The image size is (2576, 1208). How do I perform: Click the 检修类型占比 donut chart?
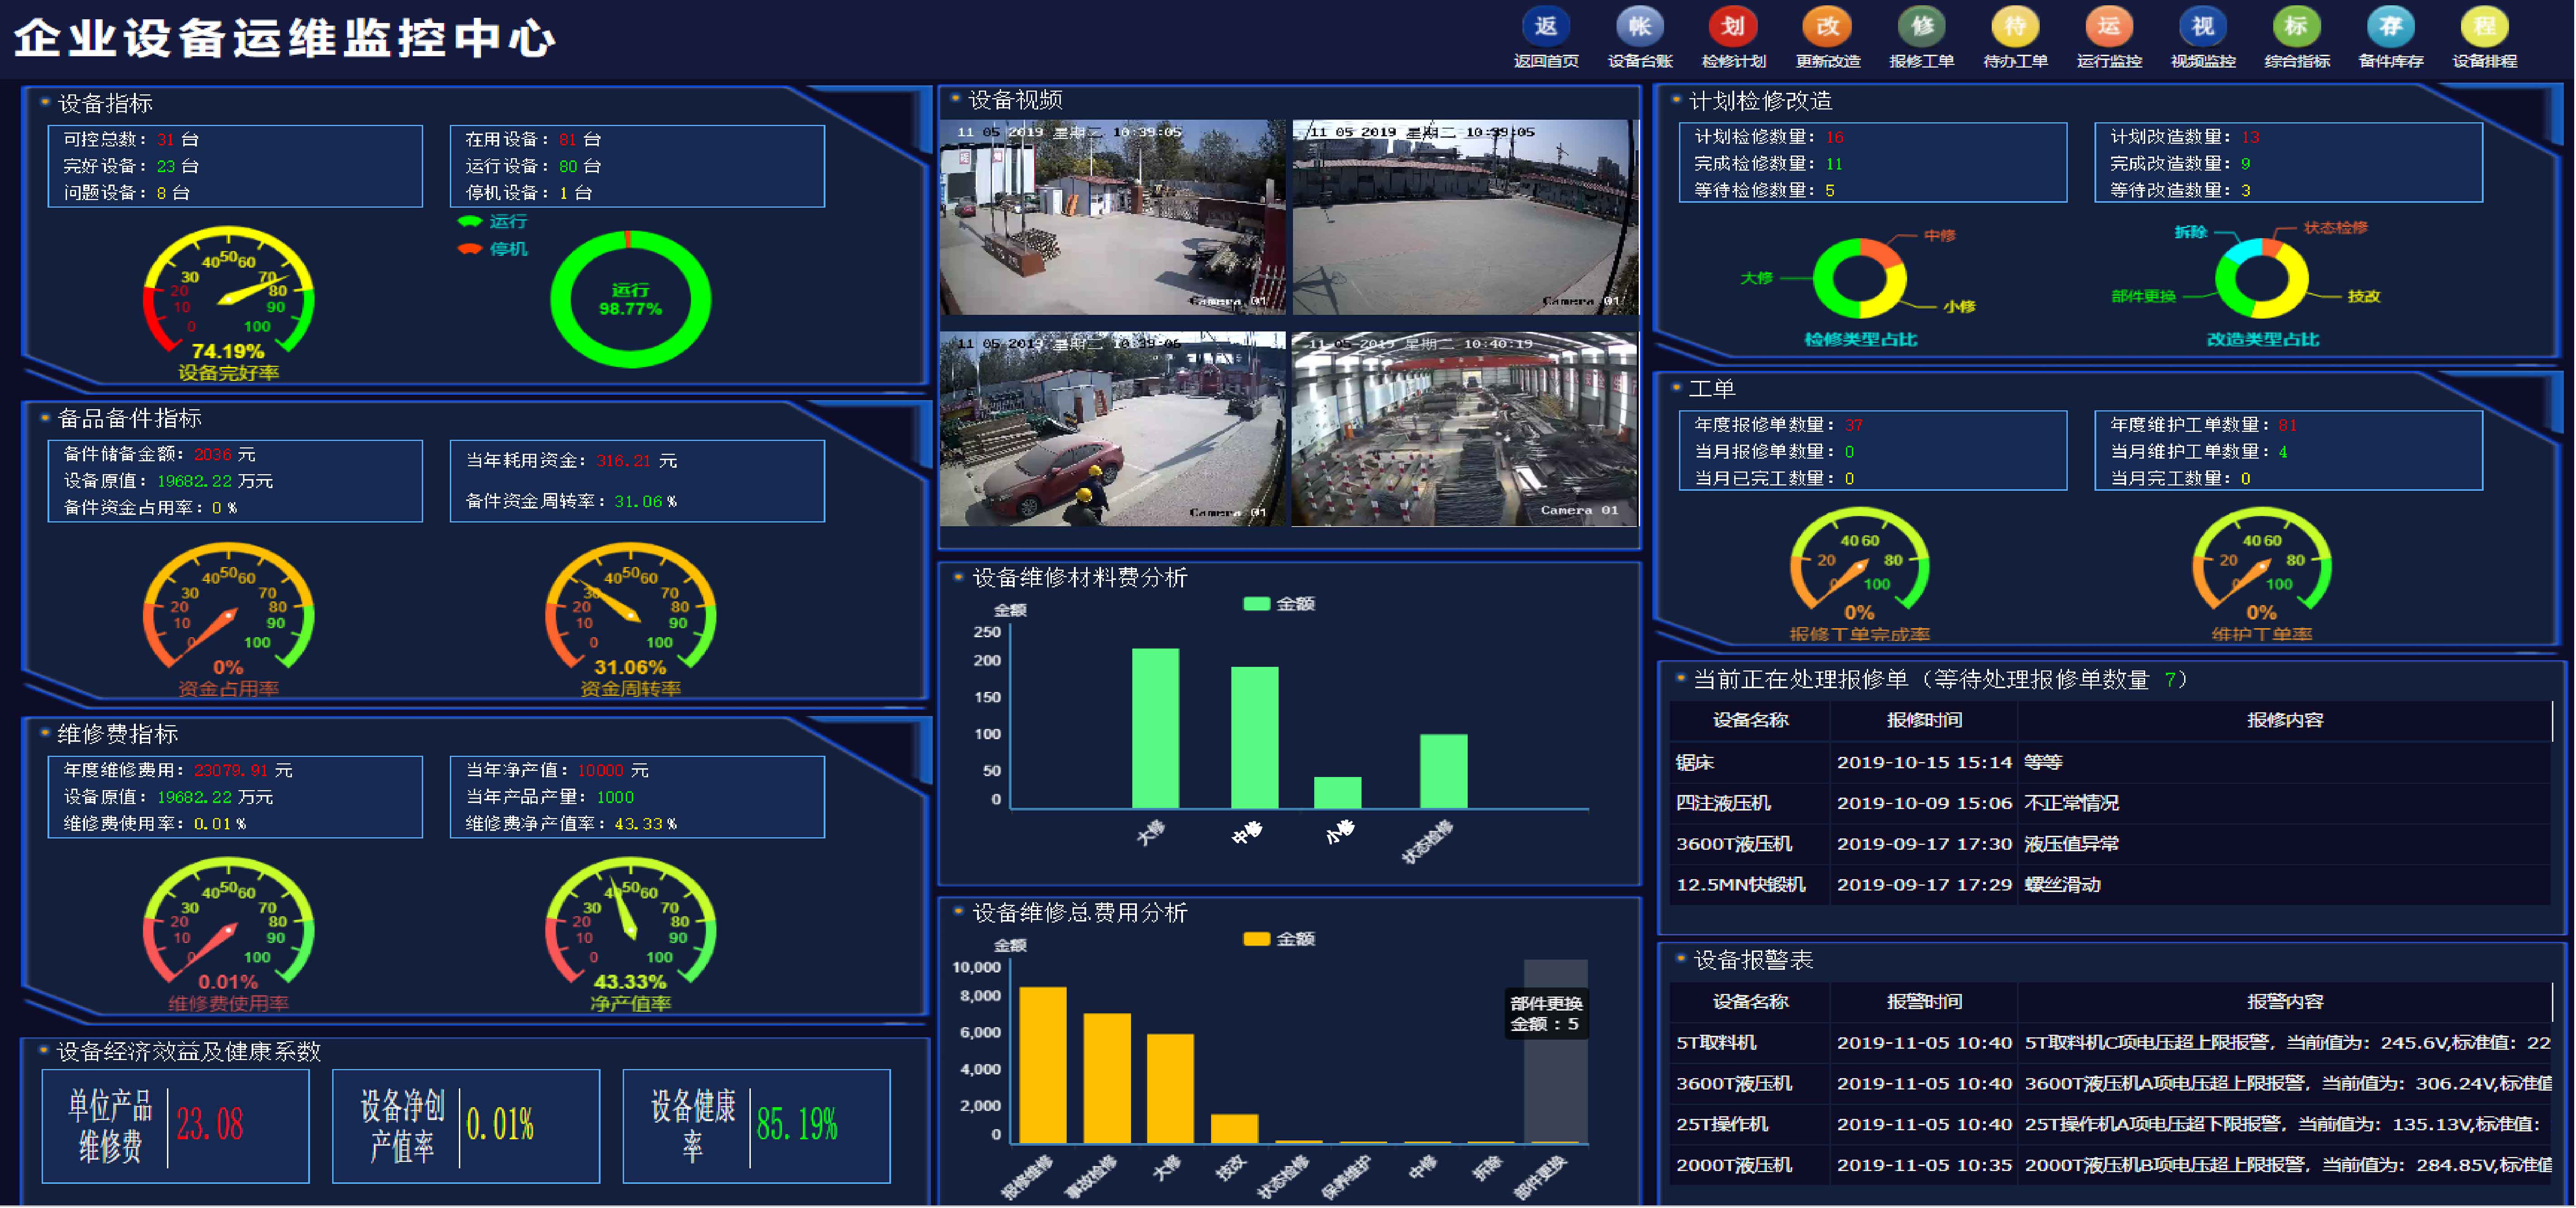[1859, 279]
